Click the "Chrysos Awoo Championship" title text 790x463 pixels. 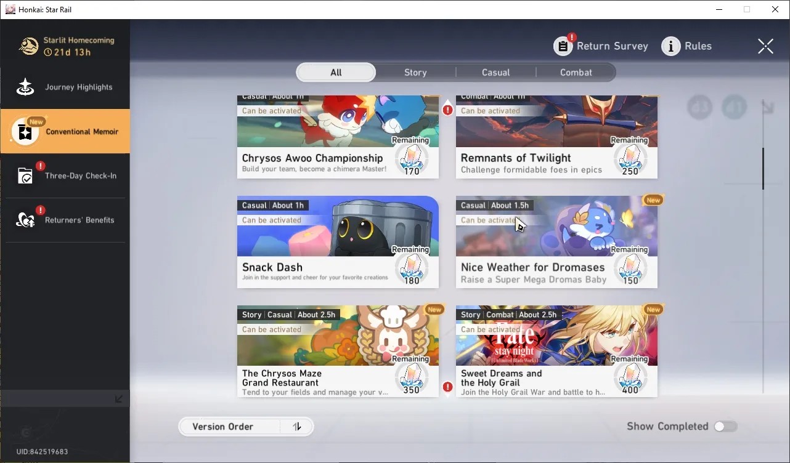coord(312,158)
